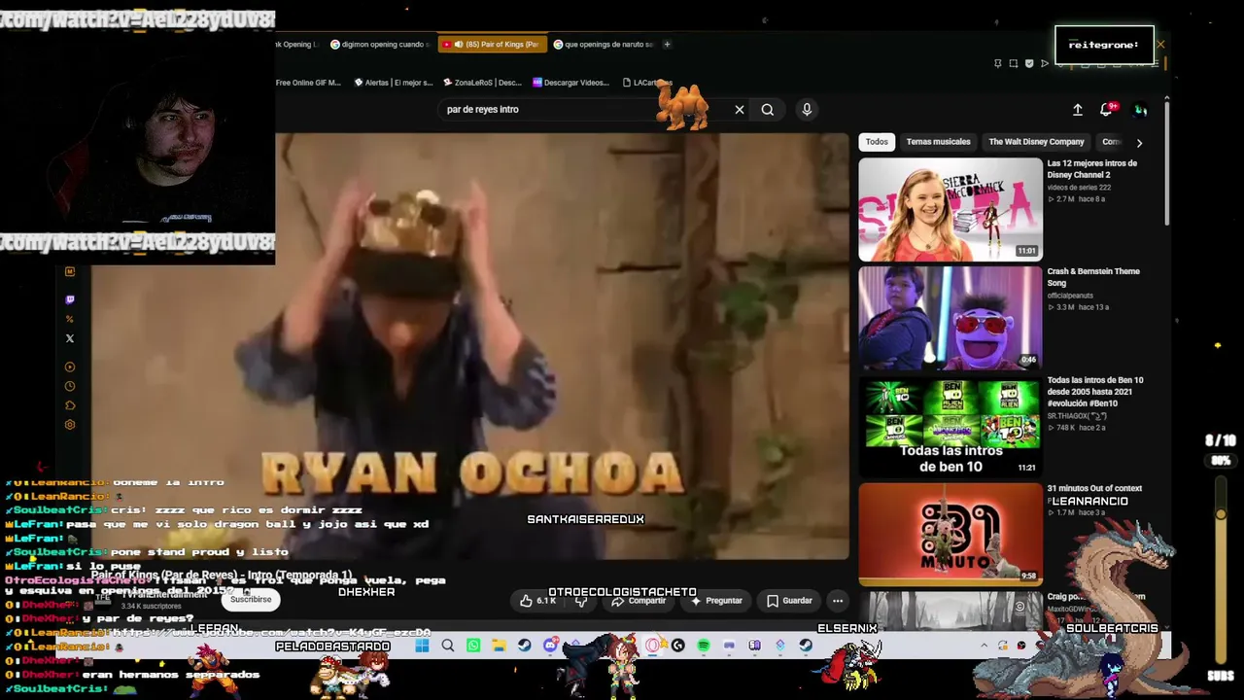Viewport: 1244px width, 700px height.
Task: Show next filter chips with the right chevron
Action: 1139,143
